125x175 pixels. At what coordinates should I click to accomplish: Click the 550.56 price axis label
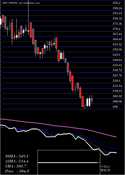117,49
